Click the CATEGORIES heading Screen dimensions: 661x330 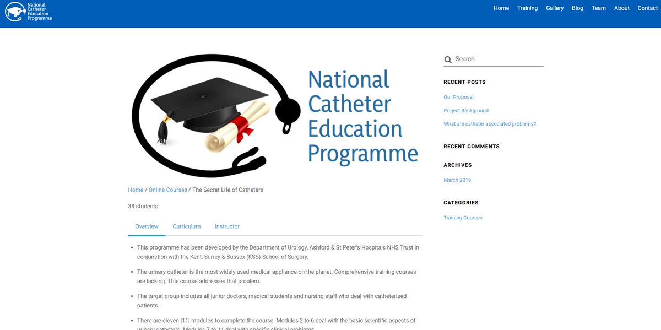coord(461,203)
